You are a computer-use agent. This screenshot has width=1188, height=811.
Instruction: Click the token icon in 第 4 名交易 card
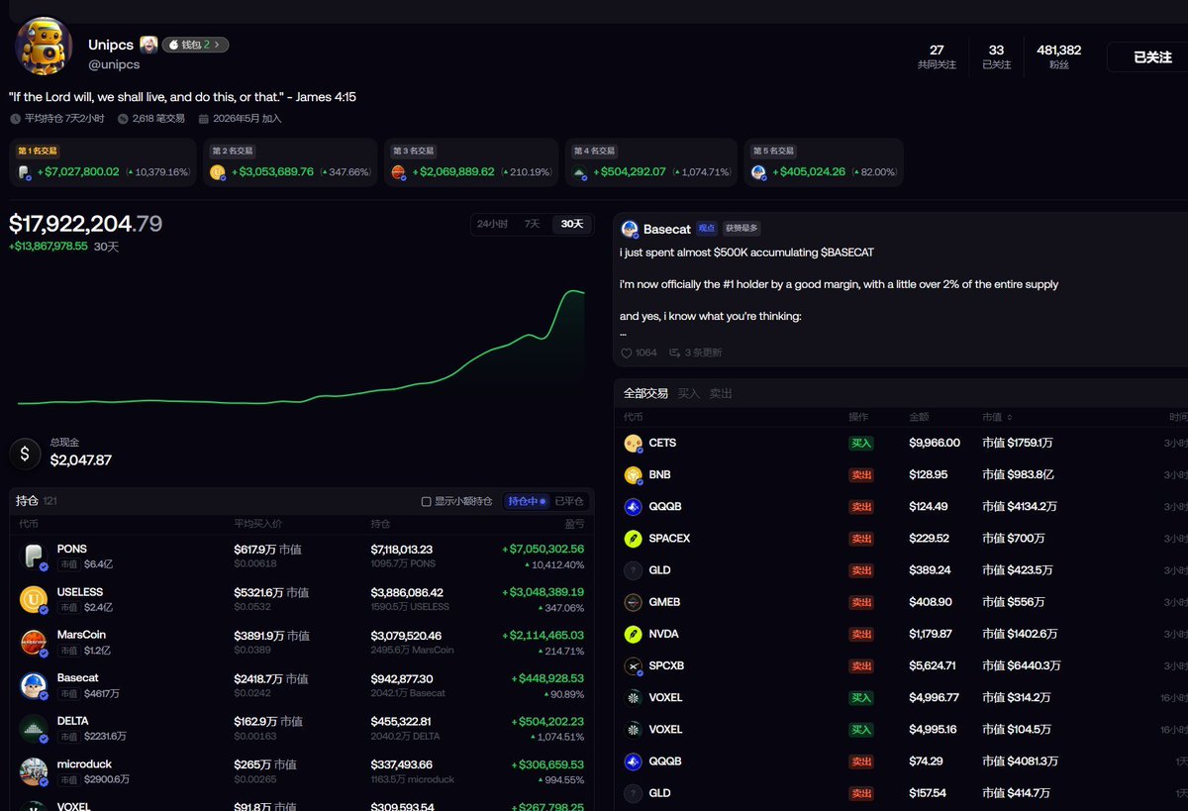click(x=579, y=172)
